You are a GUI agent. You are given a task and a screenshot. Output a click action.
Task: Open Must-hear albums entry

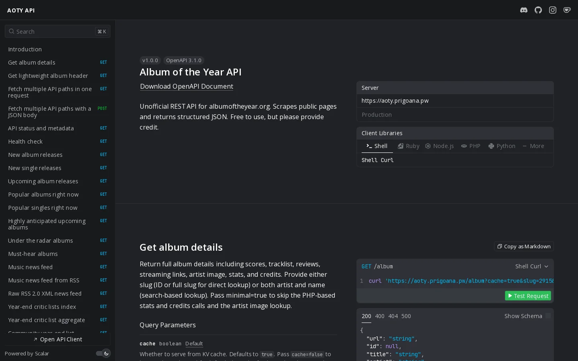click(57, 254)
